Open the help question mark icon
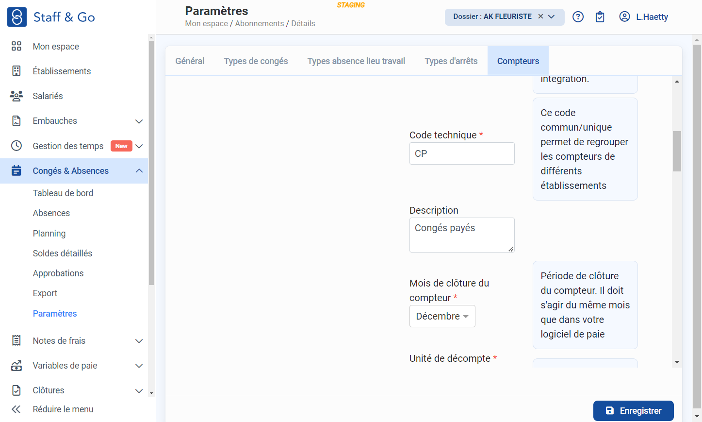 (578, 17)
